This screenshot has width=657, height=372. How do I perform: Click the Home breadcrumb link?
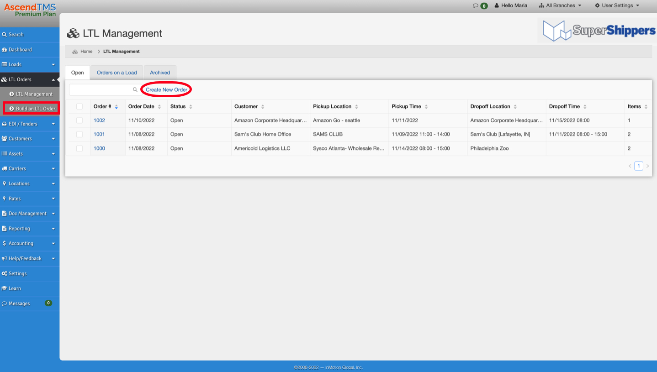click(x=86, y=52)
